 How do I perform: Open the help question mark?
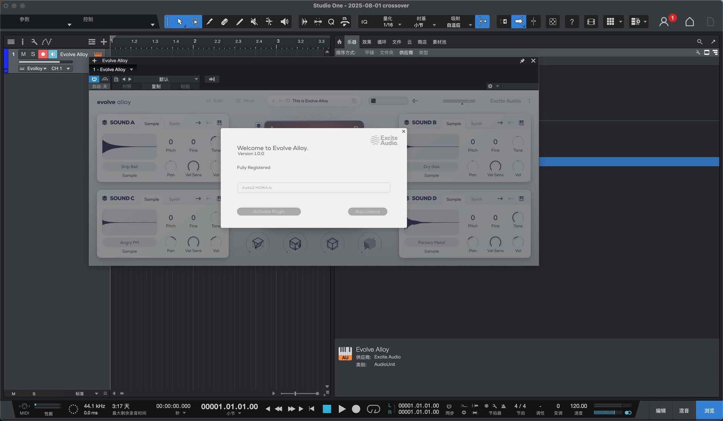point(572,21)
